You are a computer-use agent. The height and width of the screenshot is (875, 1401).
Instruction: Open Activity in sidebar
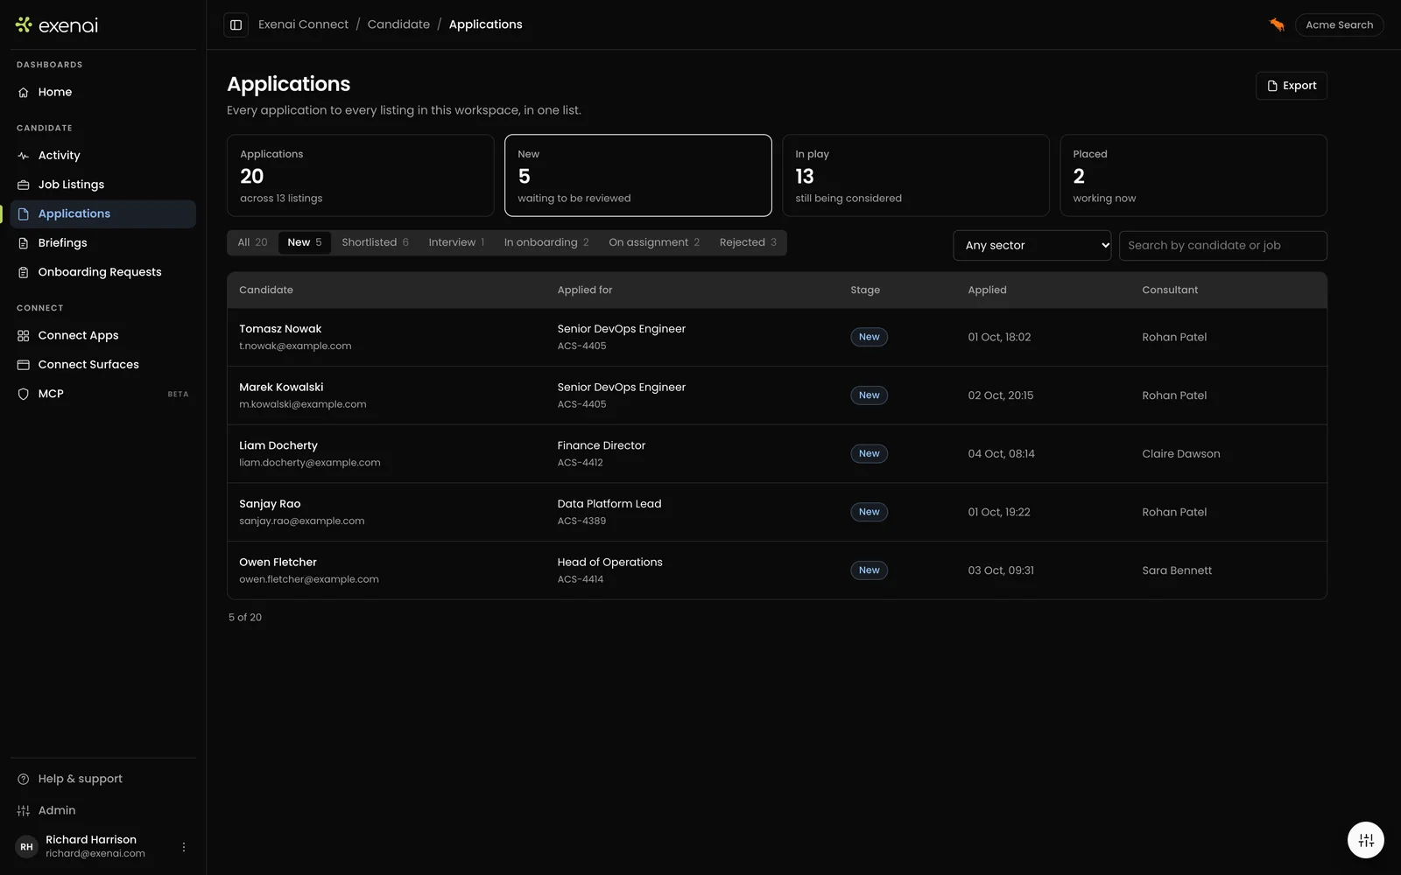coord(103,155)
